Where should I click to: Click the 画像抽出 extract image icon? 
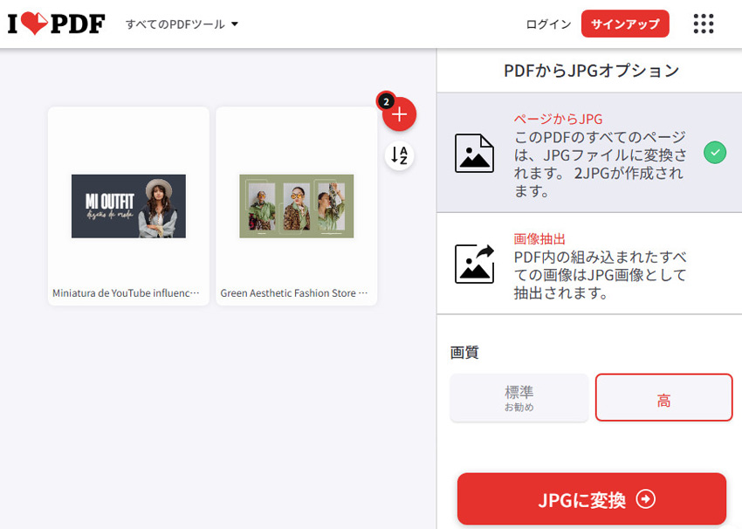[x=474, y=264]
